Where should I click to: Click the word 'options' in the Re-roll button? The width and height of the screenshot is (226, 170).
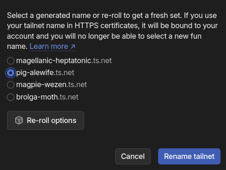[x=64, y=121]
